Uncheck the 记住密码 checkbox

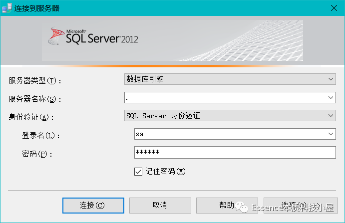click(x=138, y=171)
